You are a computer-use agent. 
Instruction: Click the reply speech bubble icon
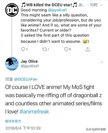click(23, 49)
